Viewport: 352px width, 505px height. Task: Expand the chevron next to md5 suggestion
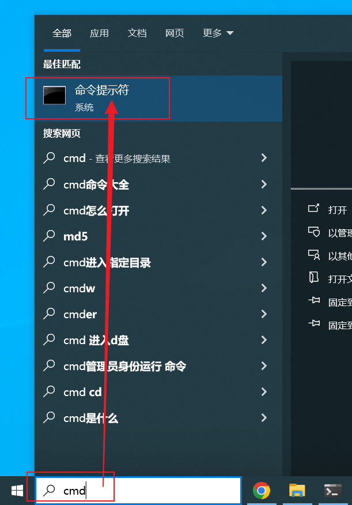tap(264, 236)
